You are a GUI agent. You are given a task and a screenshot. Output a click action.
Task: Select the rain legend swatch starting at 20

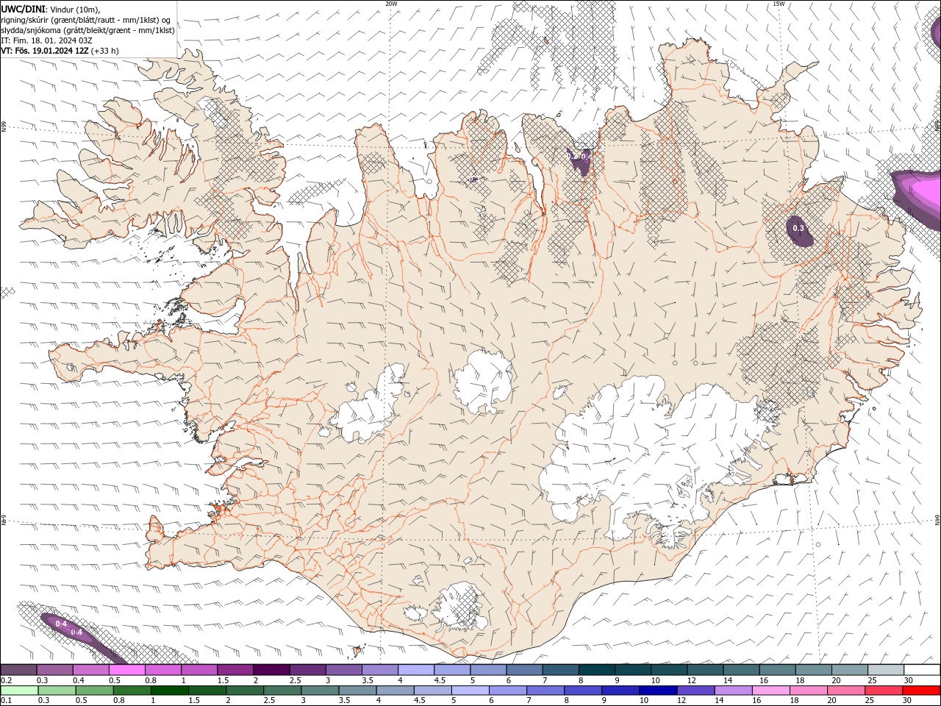click(846, 691)
